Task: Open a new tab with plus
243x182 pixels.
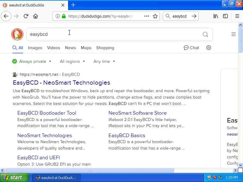Action: point(73,5)
